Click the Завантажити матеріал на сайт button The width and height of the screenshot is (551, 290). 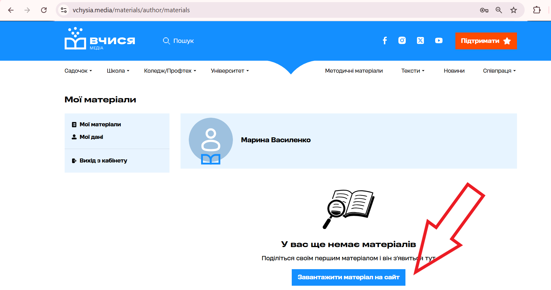point(348,277)
